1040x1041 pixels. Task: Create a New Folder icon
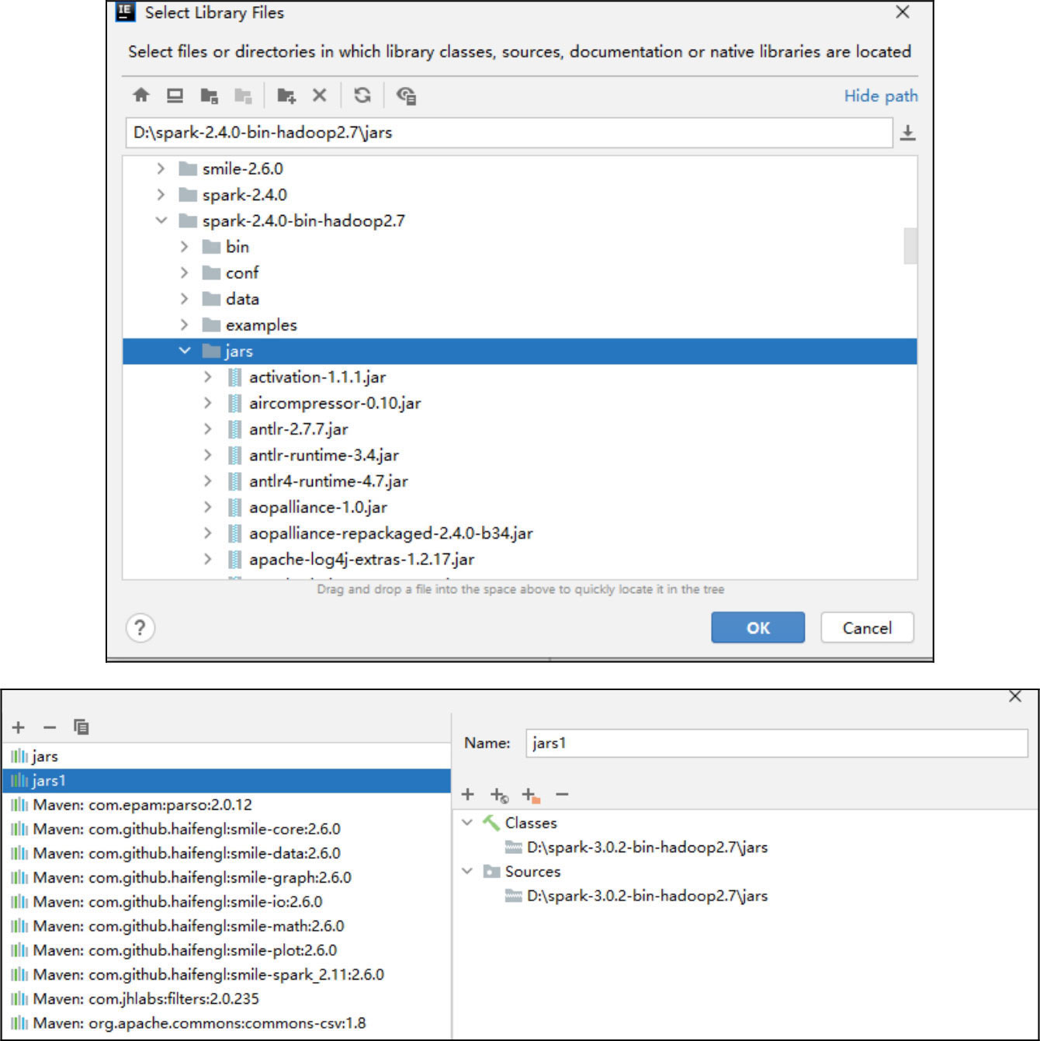click(286, 95)
